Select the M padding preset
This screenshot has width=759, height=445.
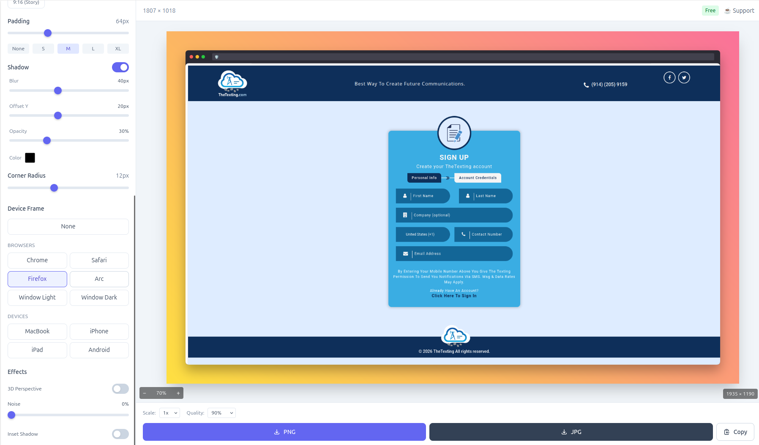[68, 49]
